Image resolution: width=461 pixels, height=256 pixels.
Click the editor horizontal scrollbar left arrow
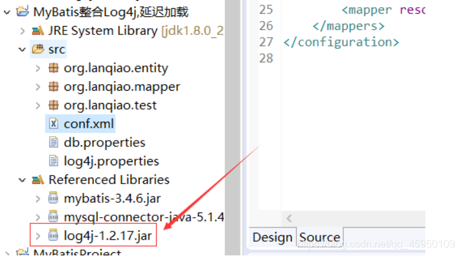(289, 218)
